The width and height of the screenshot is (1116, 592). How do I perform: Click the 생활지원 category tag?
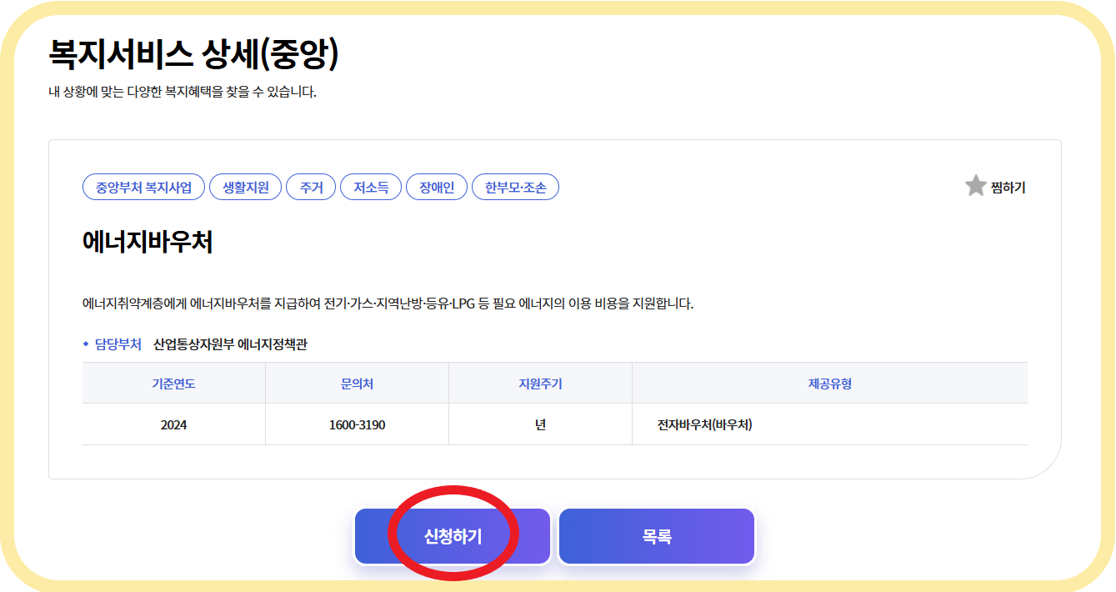[x=245, y=187]
